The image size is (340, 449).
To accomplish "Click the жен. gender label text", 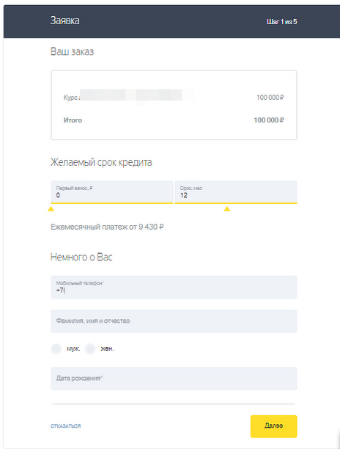I will pyautogui.click(x=107, y=348).
